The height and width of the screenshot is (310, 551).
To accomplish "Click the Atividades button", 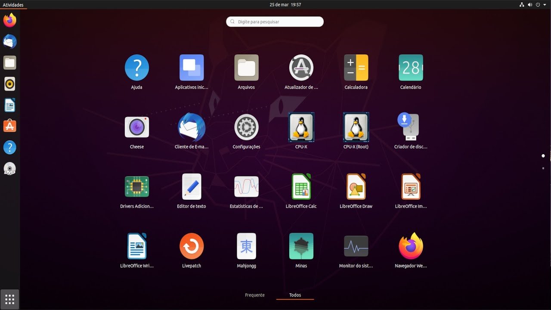I will 13,5.
